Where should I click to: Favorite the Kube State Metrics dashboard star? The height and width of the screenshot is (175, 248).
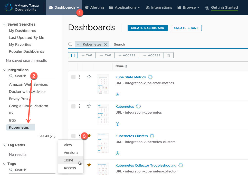[89, 76]
